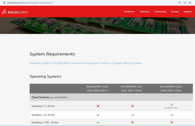Viewport: 195px width, 126px height.
Task: Click the red X for Windows 7 under 2021
Action: click(x=133, y=122)
